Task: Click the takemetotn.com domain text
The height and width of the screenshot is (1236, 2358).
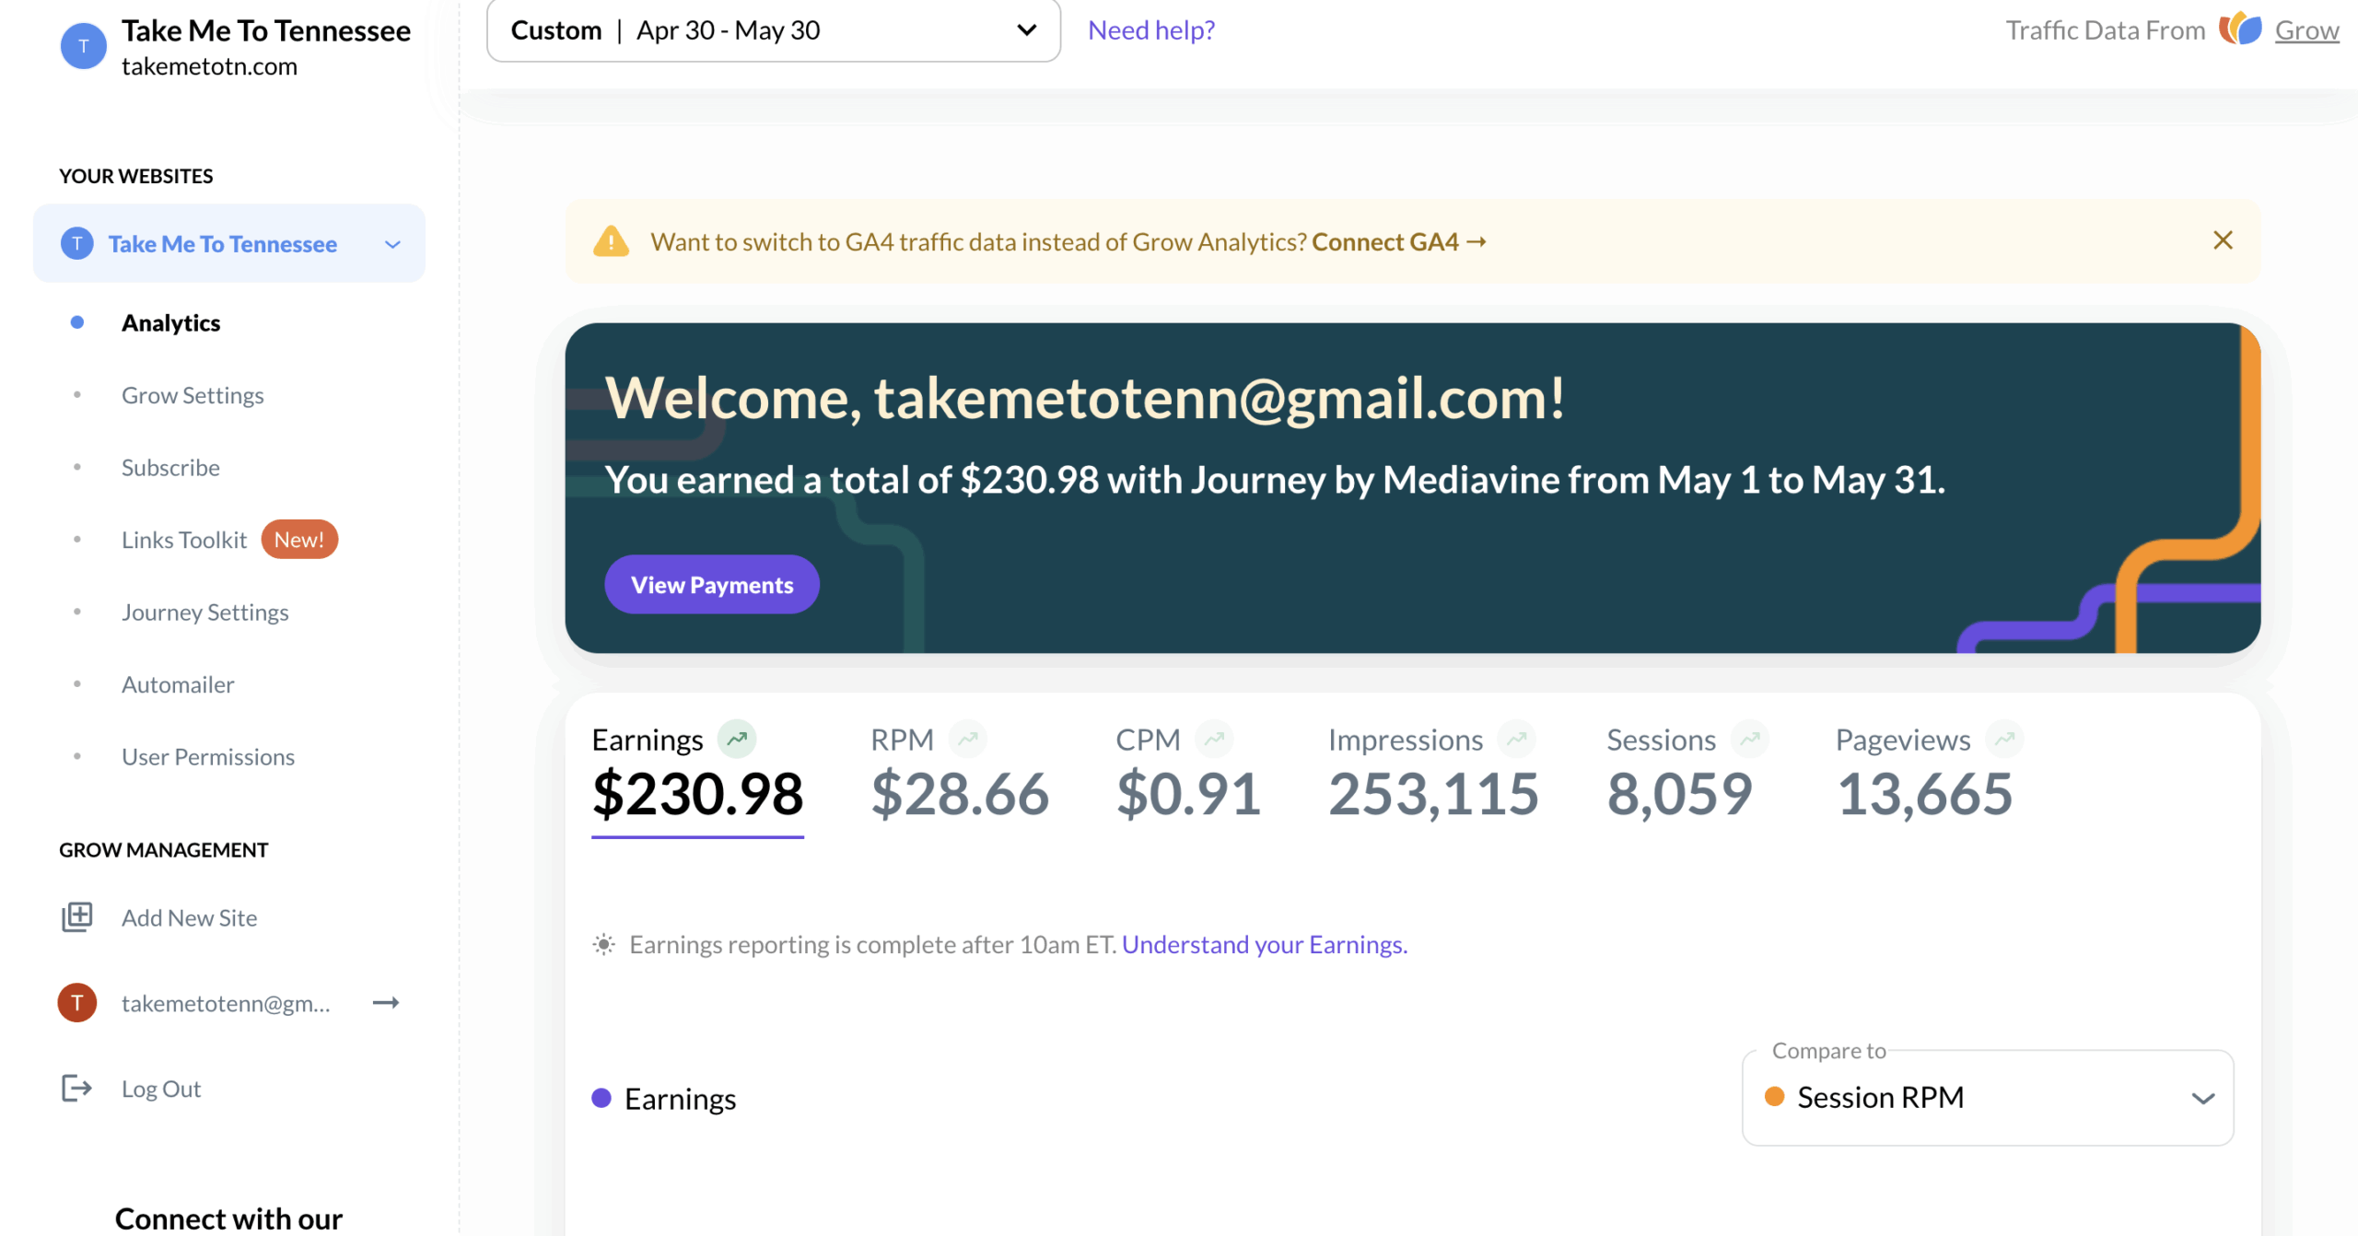Action: coord(209,66)
